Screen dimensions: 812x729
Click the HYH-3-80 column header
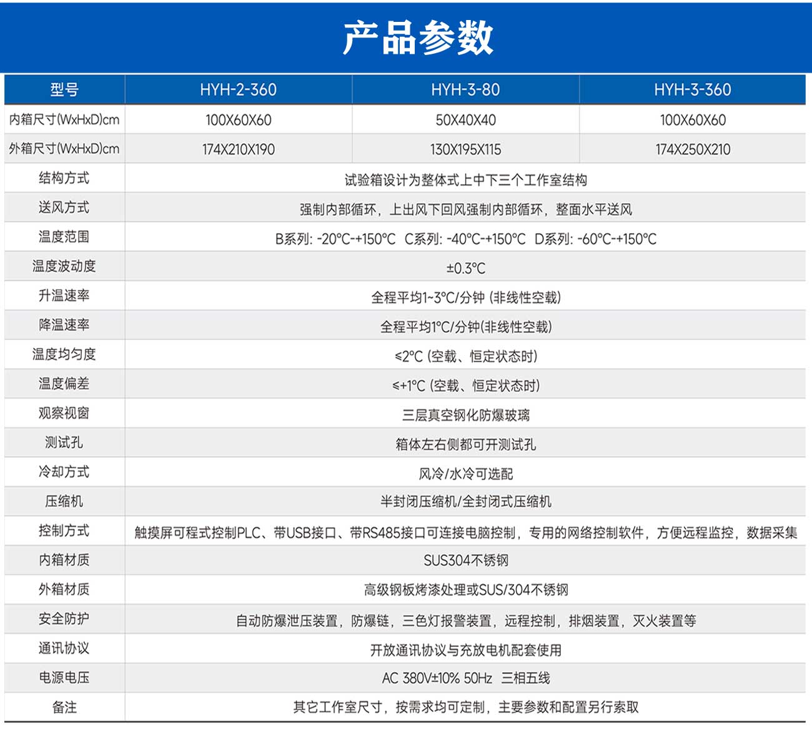coord(465,90)
